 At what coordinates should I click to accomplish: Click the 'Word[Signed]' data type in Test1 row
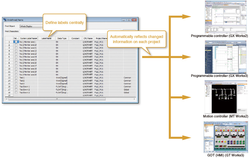tap(62, 78)
